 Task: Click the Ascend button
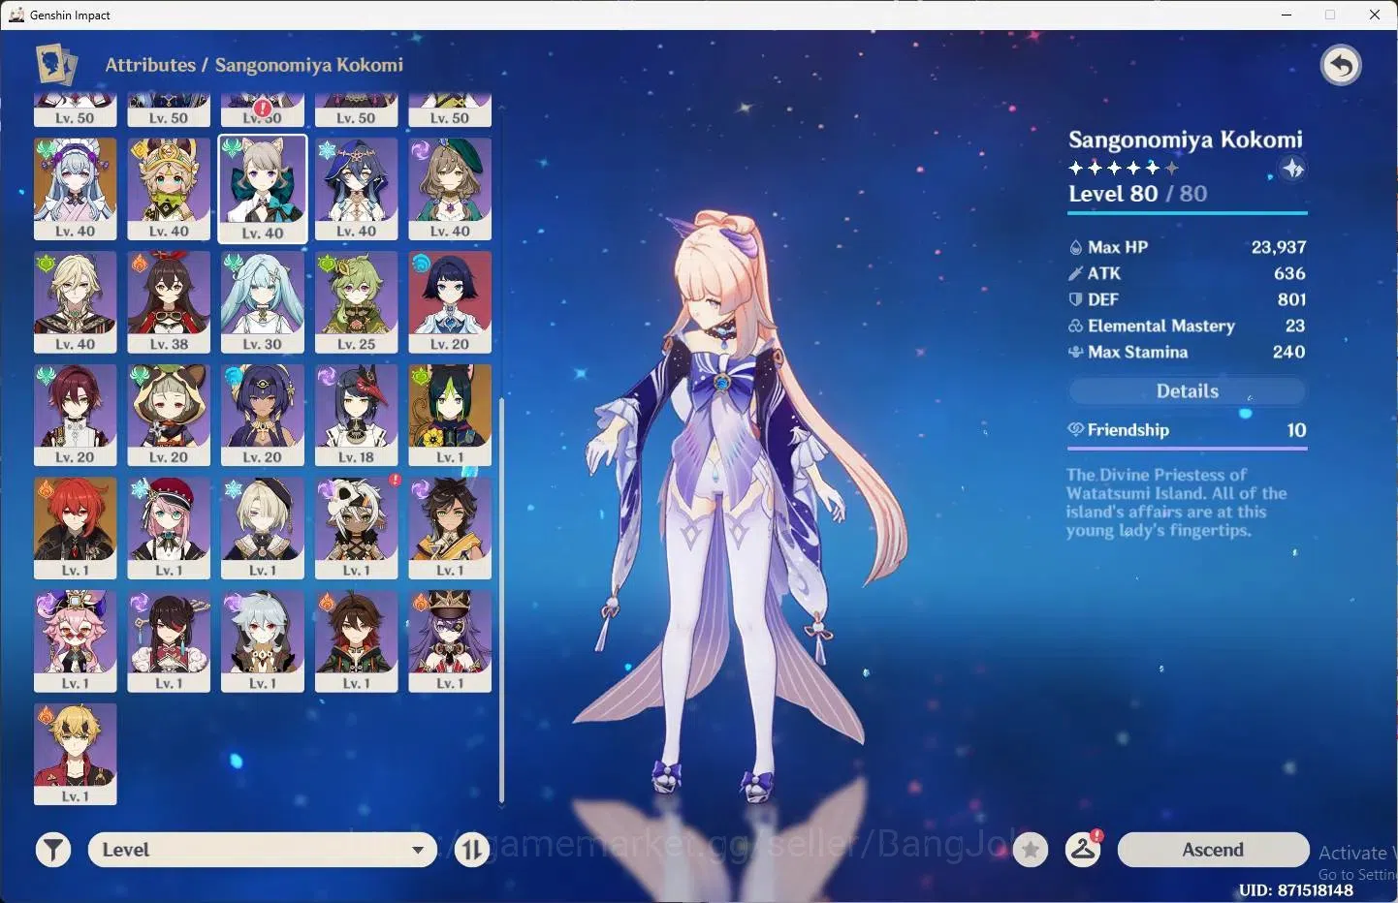point(1213,850)
